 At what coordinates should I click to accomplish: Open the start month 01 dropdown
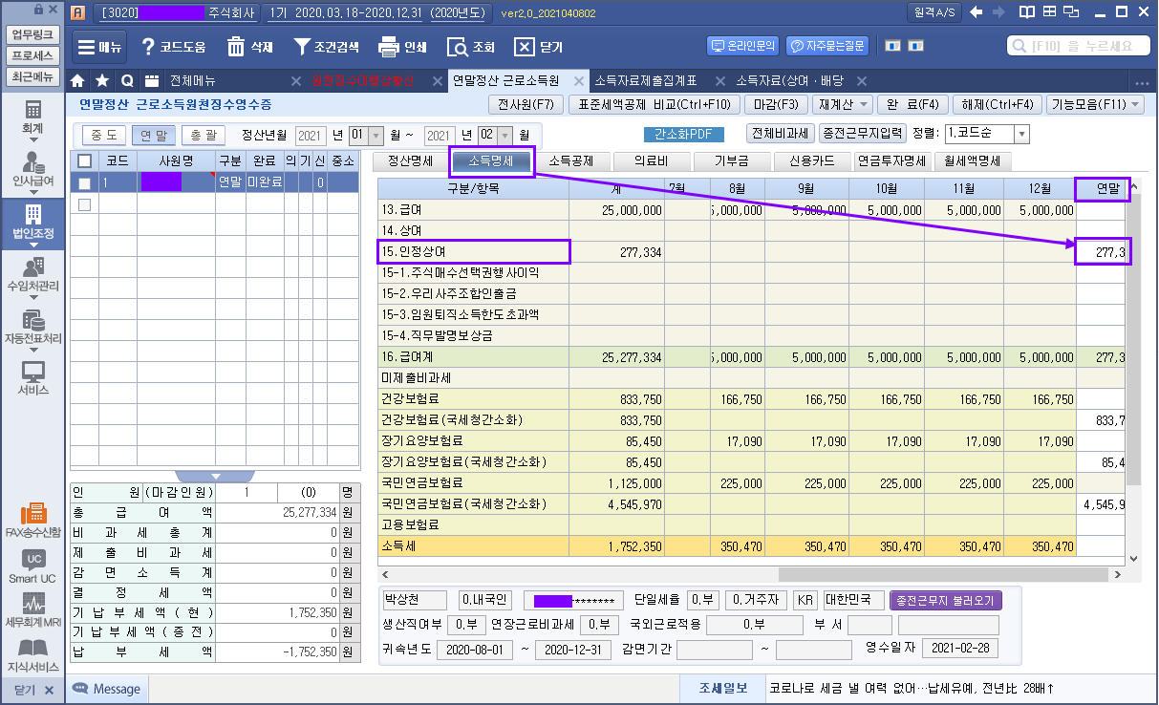tap(376, 136)
